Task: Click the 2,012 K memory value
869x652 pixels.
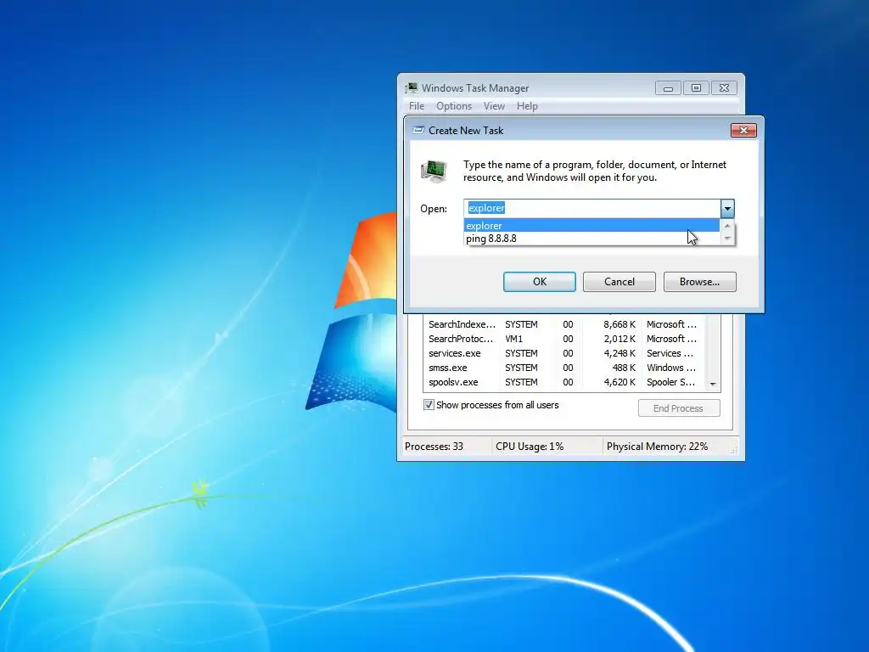Action: tap(619, 339)
